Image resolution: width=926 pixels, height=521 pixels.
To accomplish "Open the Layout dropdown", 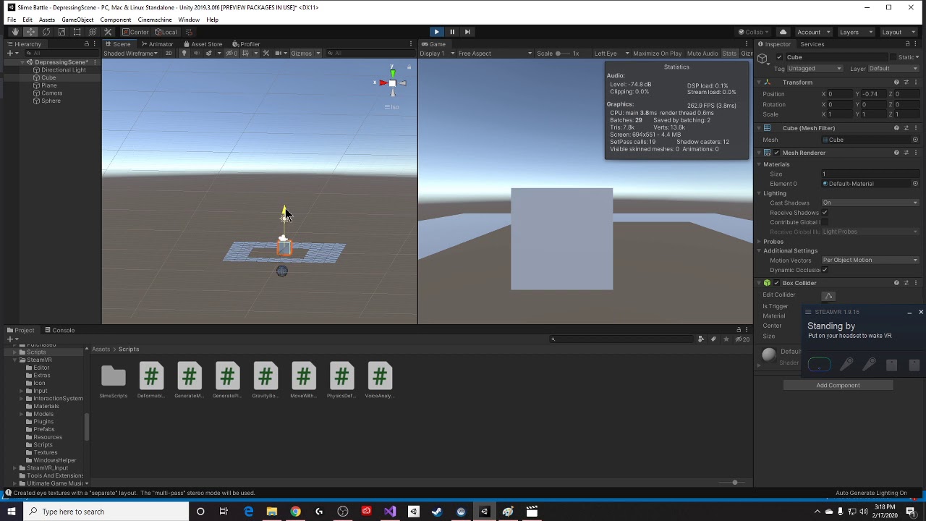I will pos(898,32).
